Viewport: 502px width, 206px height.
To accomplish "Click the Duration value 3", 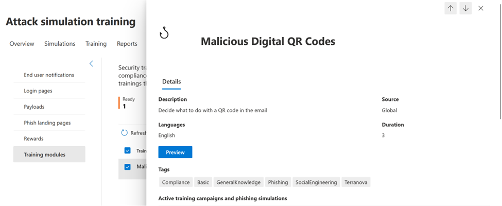I will pyautogui.click(x=383, y=135).
